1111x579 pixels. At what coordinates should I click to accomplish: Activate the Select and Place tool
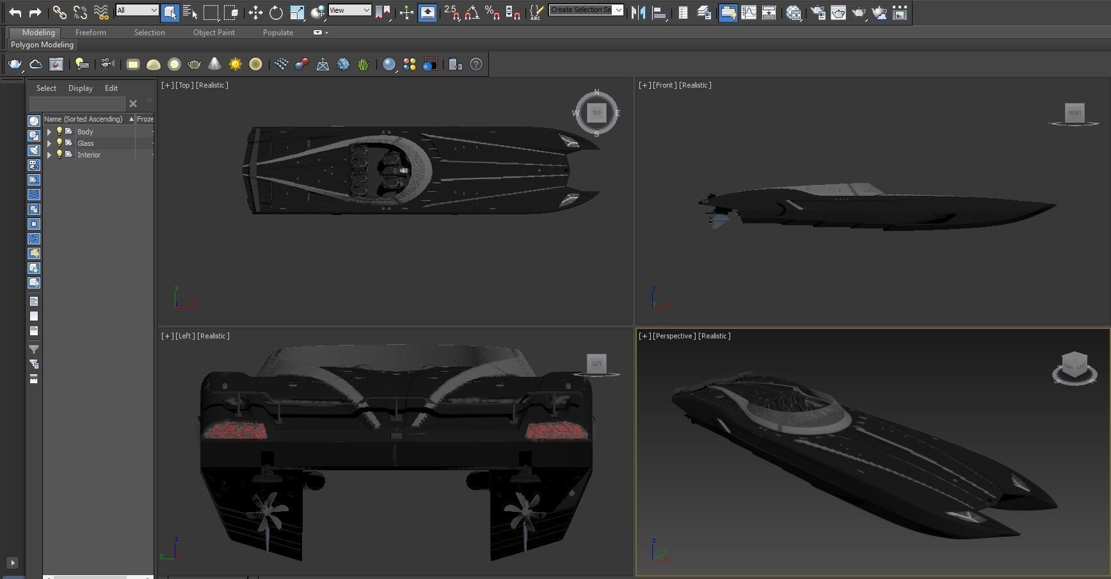pyautogui.click(x=318, y=12)
